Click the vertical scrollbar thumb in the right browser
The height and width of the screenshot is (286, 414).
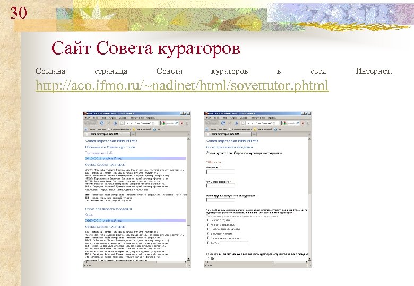pos(310,166)
